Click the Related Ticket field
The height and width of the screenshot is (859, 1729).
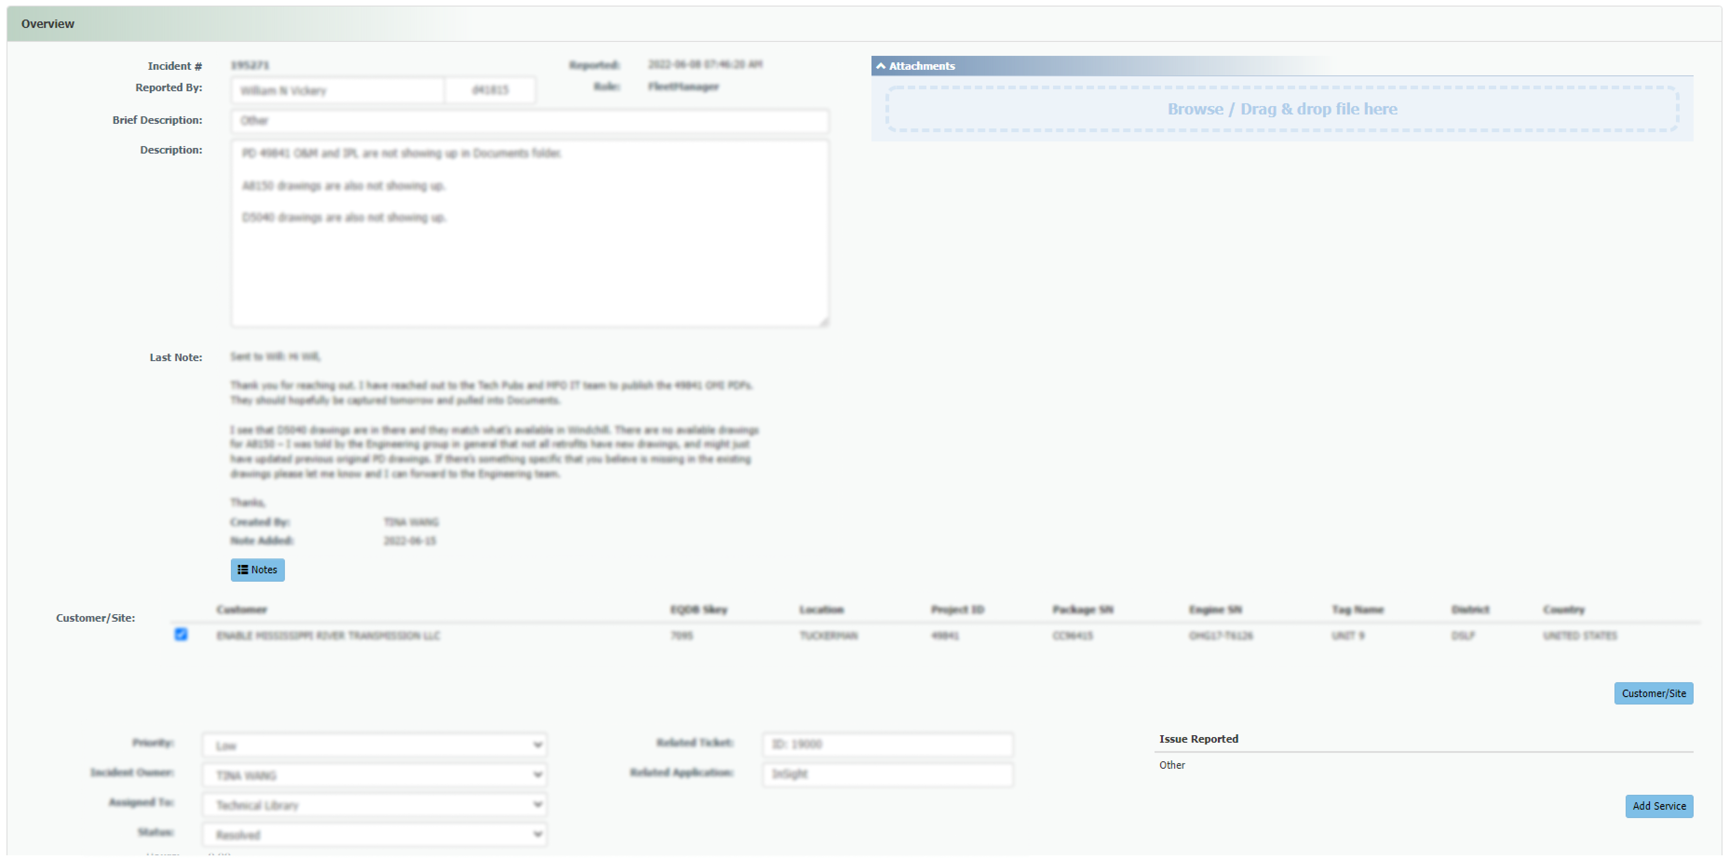click(x=887, y=744)
